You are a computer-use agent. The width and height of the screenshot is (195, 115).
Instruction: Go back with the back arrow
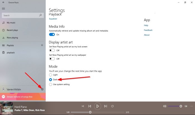pyautogui.click(x=3, y=2)
